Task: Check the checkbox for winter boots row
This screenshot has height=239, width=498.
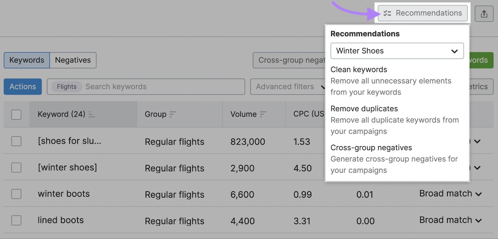Action: click(x=16, y=194)
